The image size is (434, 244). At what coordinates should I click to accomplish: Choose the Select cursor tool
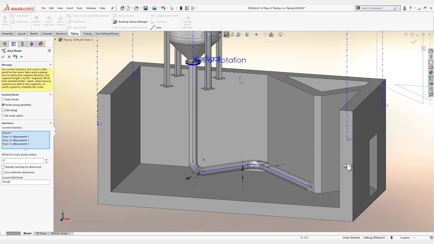pos(172,8)
